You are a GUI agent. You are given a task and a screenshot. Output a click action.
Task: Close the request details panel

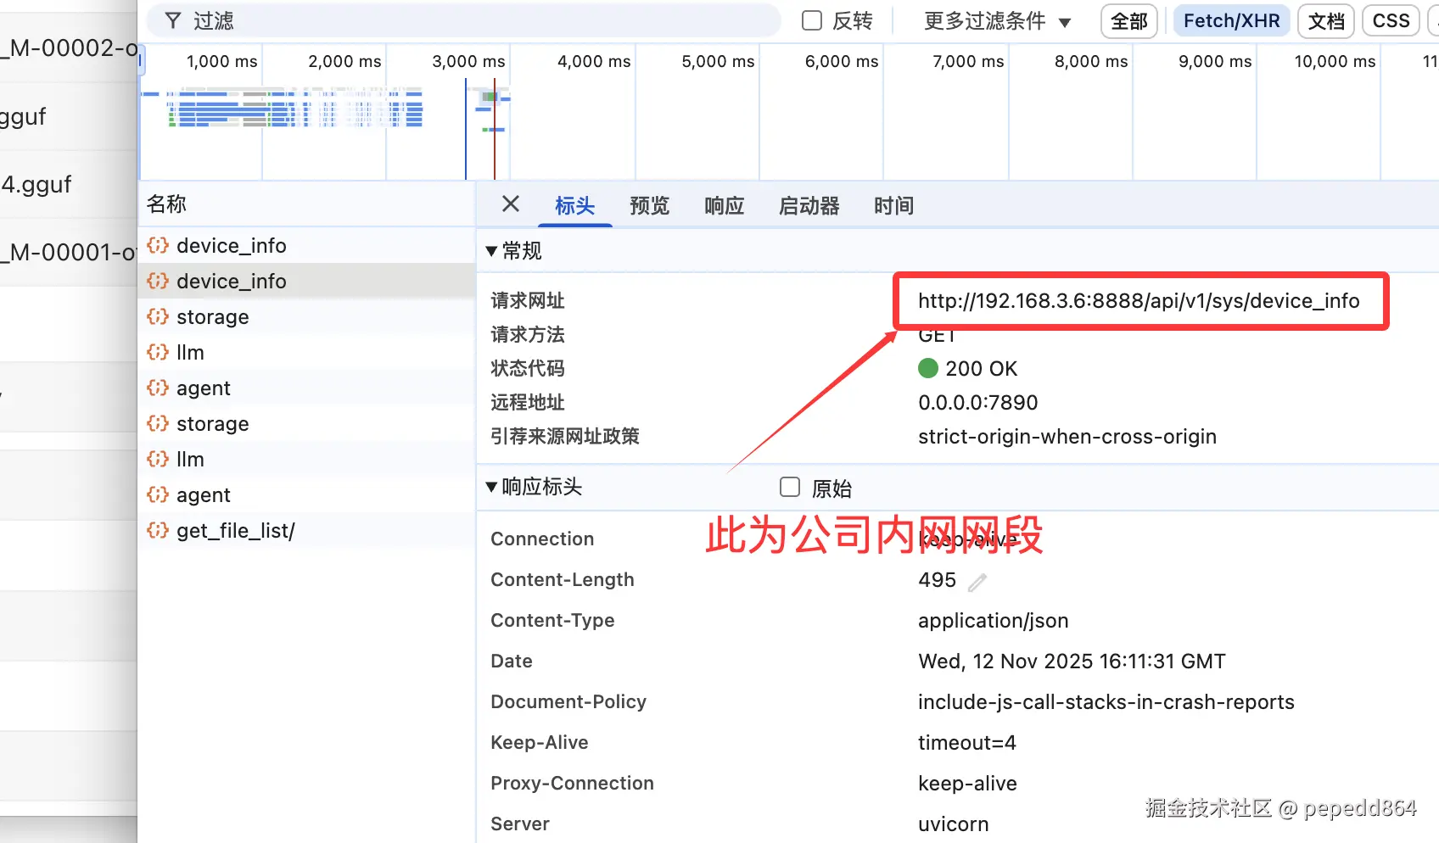click(511, 204)
